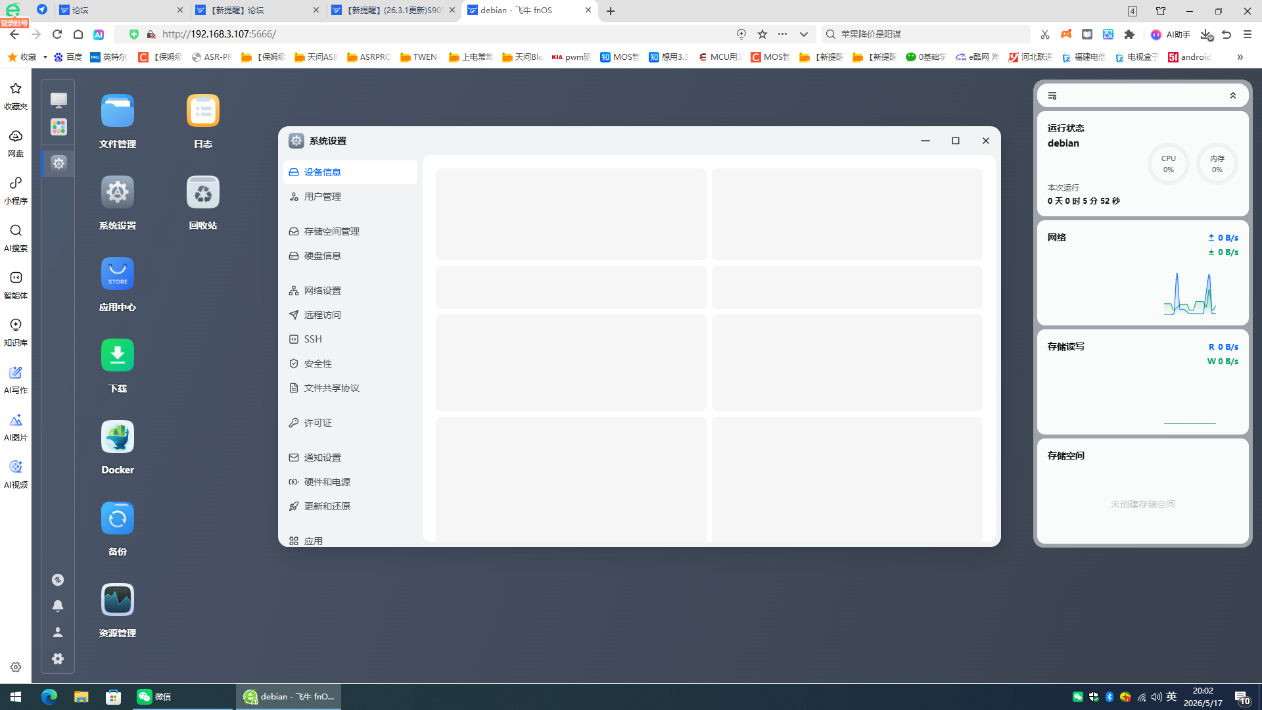This screenshot has height=710, width=1262.
Task: Open 更新和还原 settings section
Action: point(350,506)
